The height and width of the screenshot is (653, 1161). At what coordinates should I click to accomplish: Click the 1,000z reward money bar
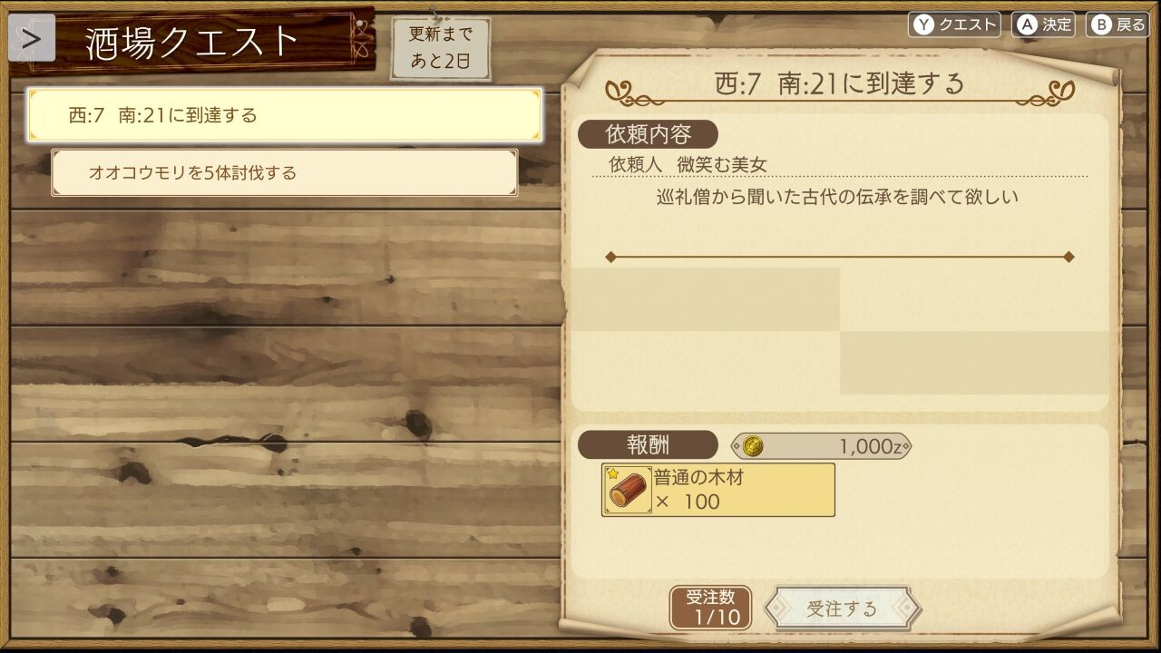[821, 446]
